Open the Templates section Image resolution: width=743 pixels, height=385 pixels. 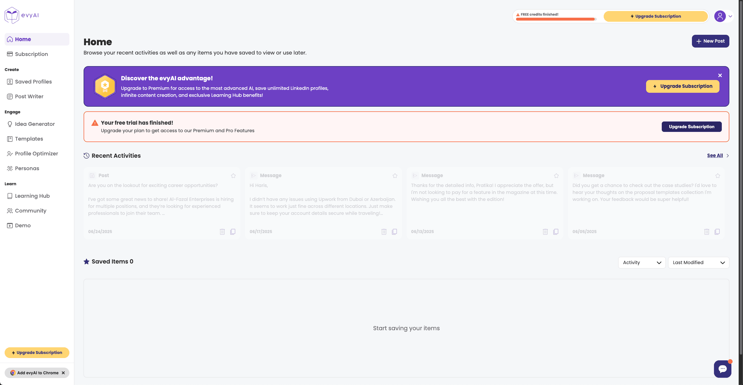[x=29, y=139]
